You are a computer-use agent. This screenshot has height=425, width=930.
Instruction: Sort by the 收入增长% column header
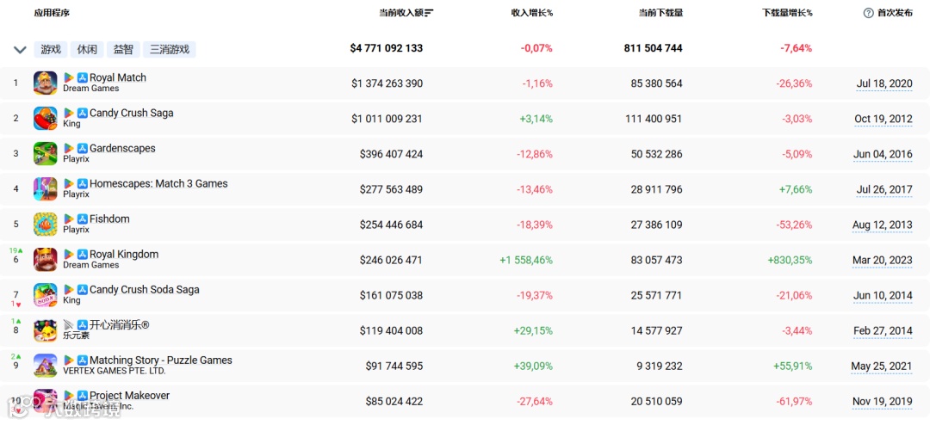coord(531,13)
